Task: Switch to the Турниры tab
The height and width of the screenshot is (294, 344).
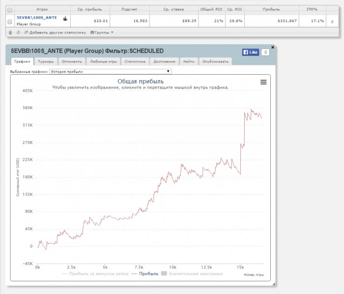Action: (46, 61)
